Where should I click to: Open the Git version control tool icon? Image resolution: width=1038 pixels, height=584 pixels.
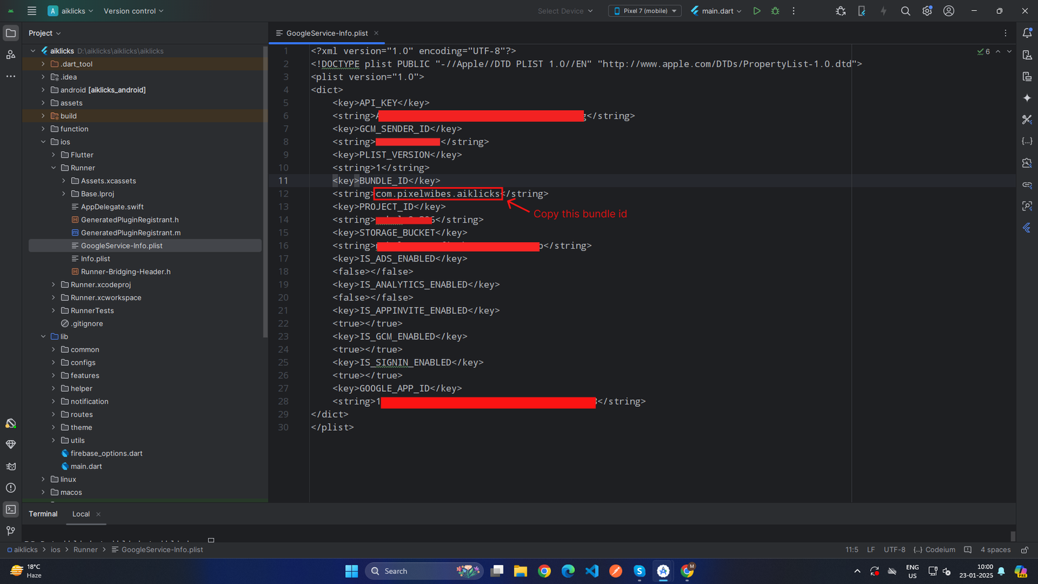coord(11,531)
